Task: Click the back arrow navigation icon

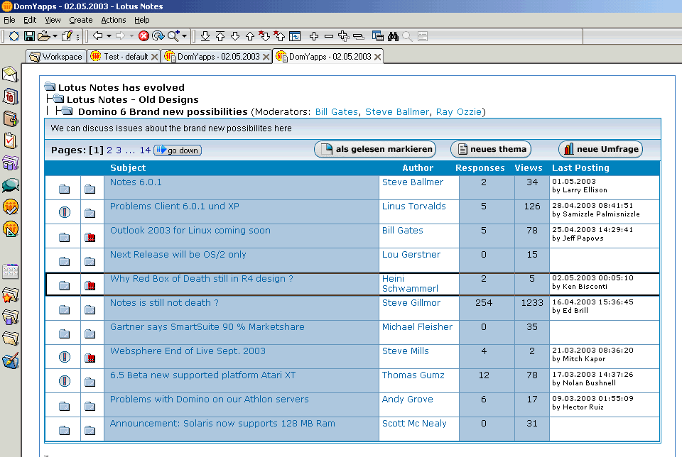Action: [x=98, y=36]
